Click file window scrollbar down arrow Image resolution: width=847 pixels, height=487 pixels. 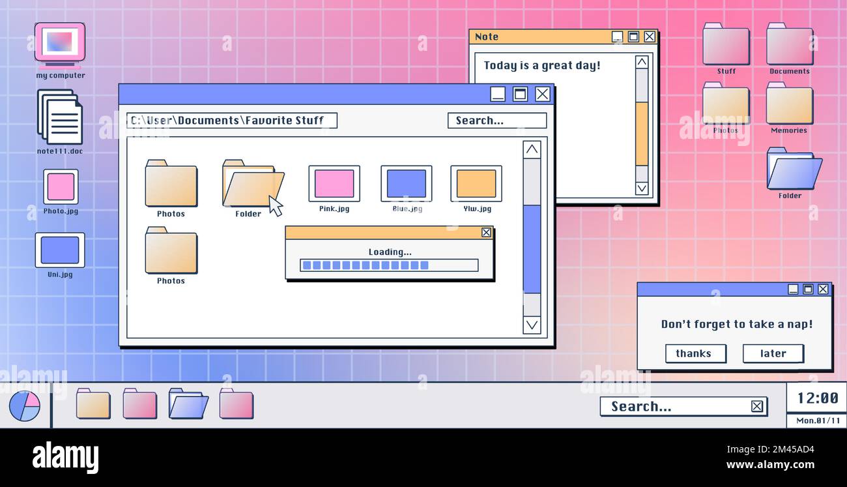pyautogui.click(x=532, y=325)
